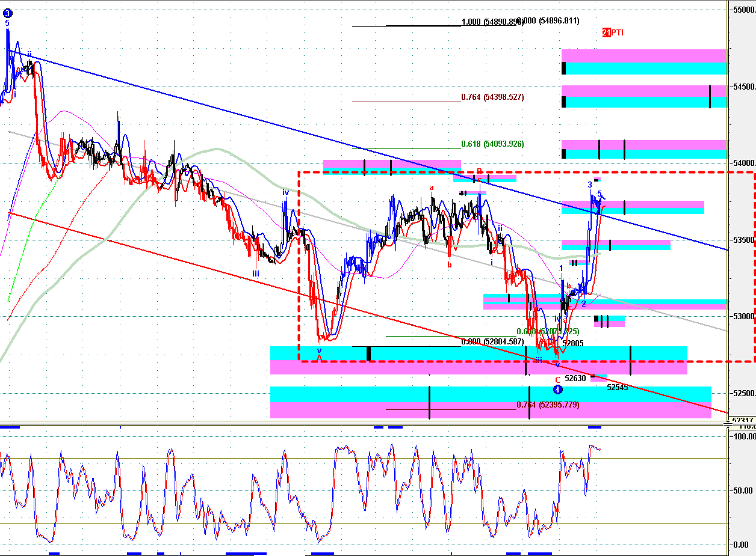Click the 52545 price annotation
The height and width of the screenshot is (556, 756).
tap(617, 388)
